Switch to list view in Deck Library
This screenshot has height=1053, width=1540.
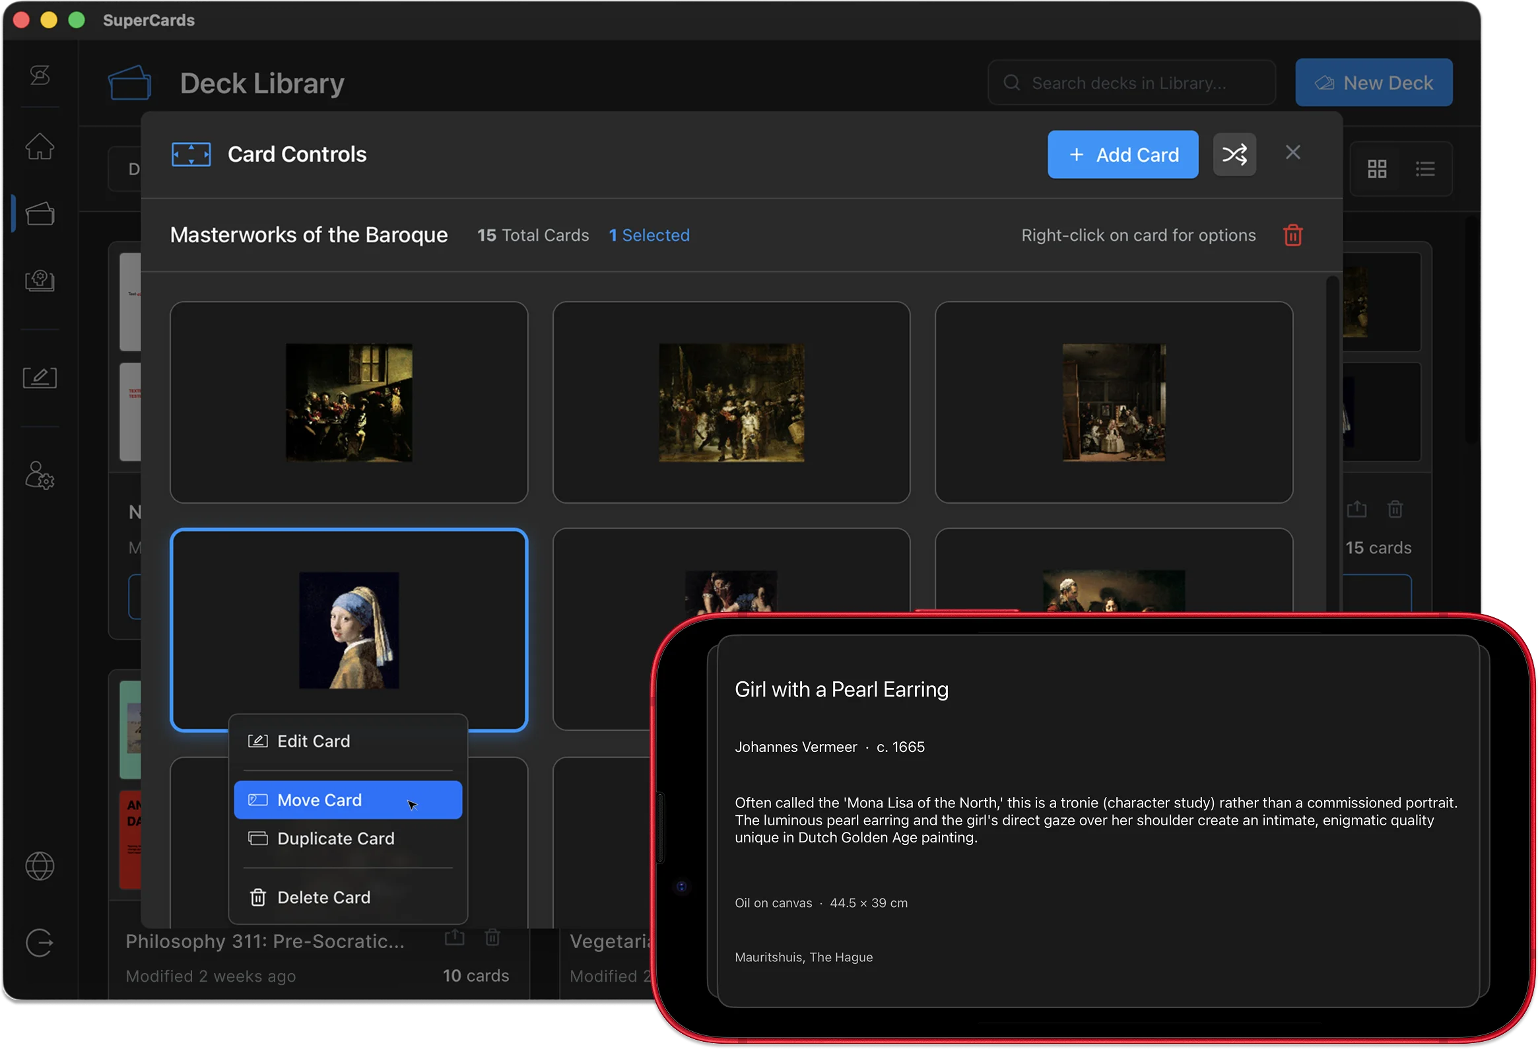click(1425, 170)
